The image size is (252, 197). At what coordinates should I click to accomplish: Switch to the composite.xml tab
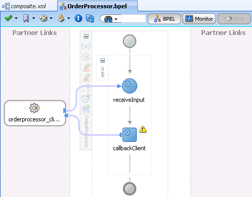pos(24,6)
